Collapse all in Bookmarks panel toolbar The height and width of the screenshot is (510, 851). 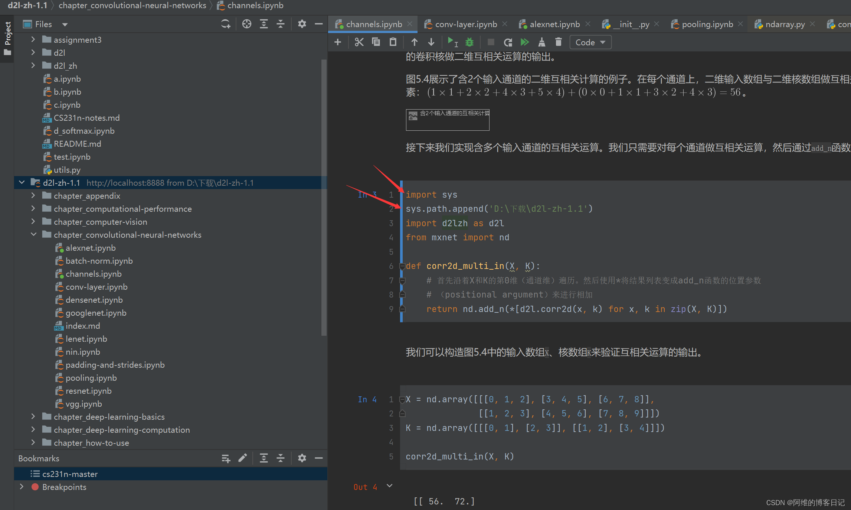tap(281, 458)
